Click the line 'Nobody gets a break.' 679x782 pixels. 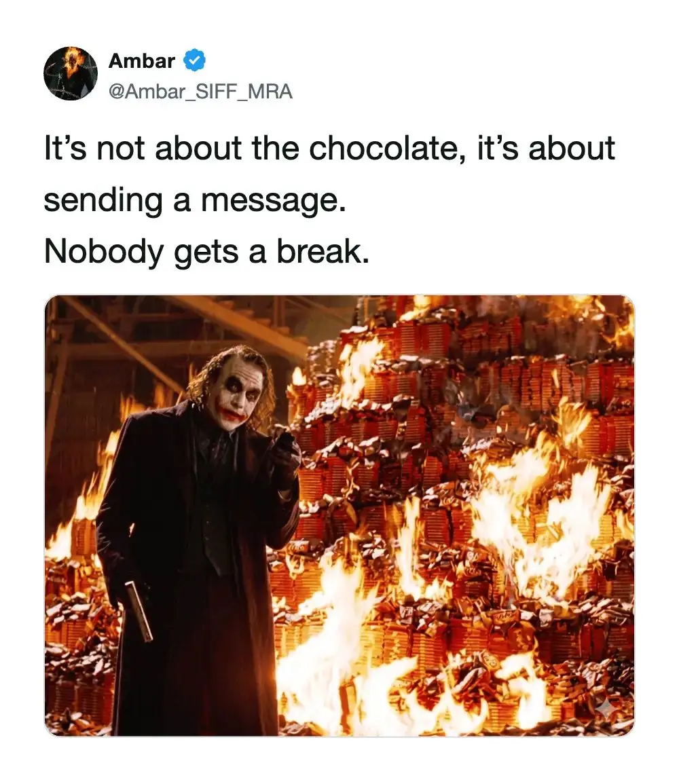[x=206, y=251]
